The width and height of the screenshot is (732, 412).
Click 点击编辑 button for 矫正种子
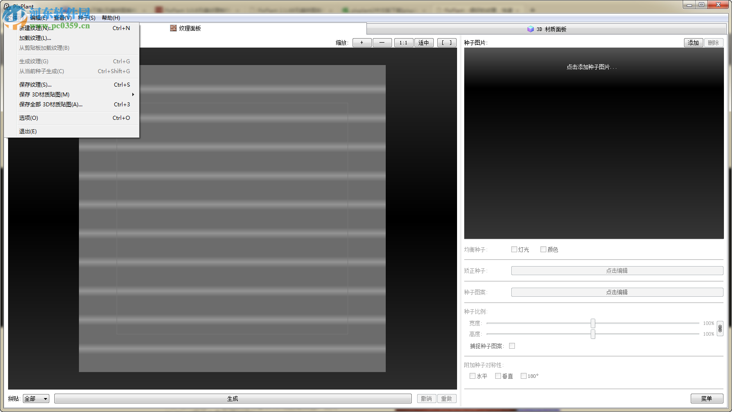[x=617, y=271]
